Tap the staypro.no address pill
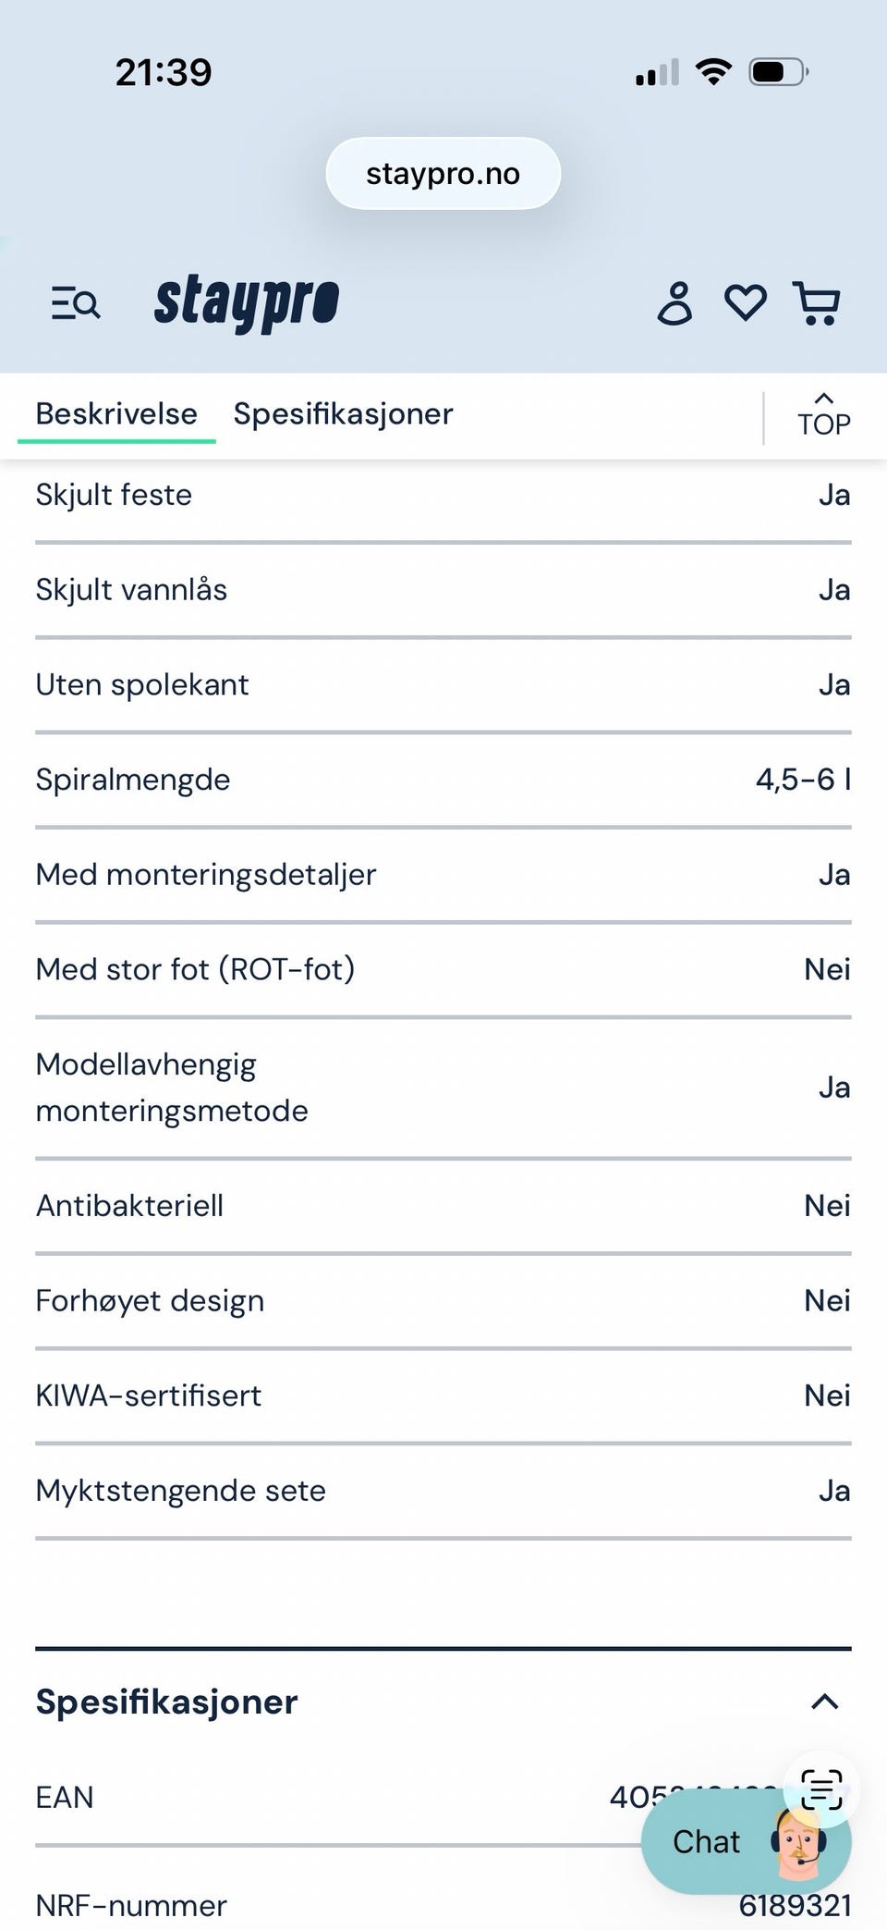This screenshot has width=887, height=1930. coord(443,174)
